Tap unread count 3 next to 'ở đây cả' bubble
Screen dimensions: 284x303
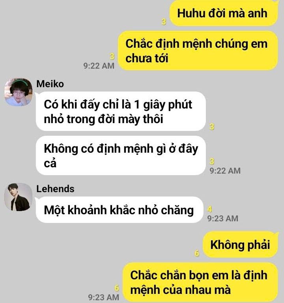tap(212, 161)
